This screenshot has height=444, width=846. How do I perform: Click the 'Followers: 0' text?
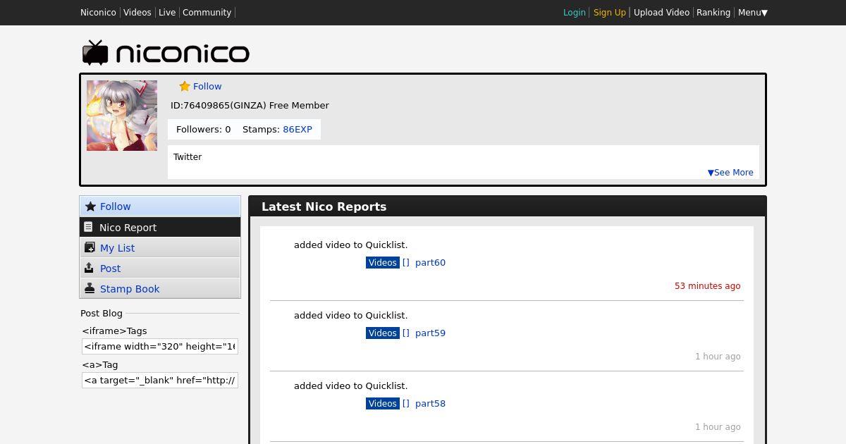point(203,130)
